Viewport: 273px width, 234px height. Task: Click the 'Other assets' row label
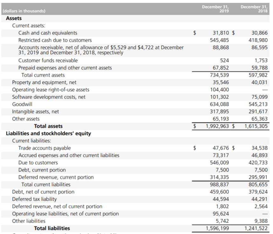[x=26, y=119]
